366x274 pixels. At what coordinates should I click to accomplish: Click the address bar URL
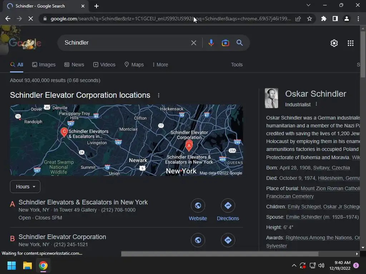[x=170, y=19]
